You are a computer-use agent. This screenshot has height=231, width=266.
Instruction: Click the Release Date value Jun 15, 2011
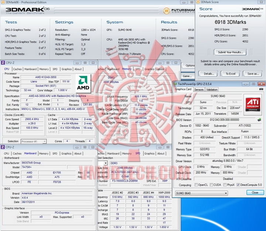(203, 114)
